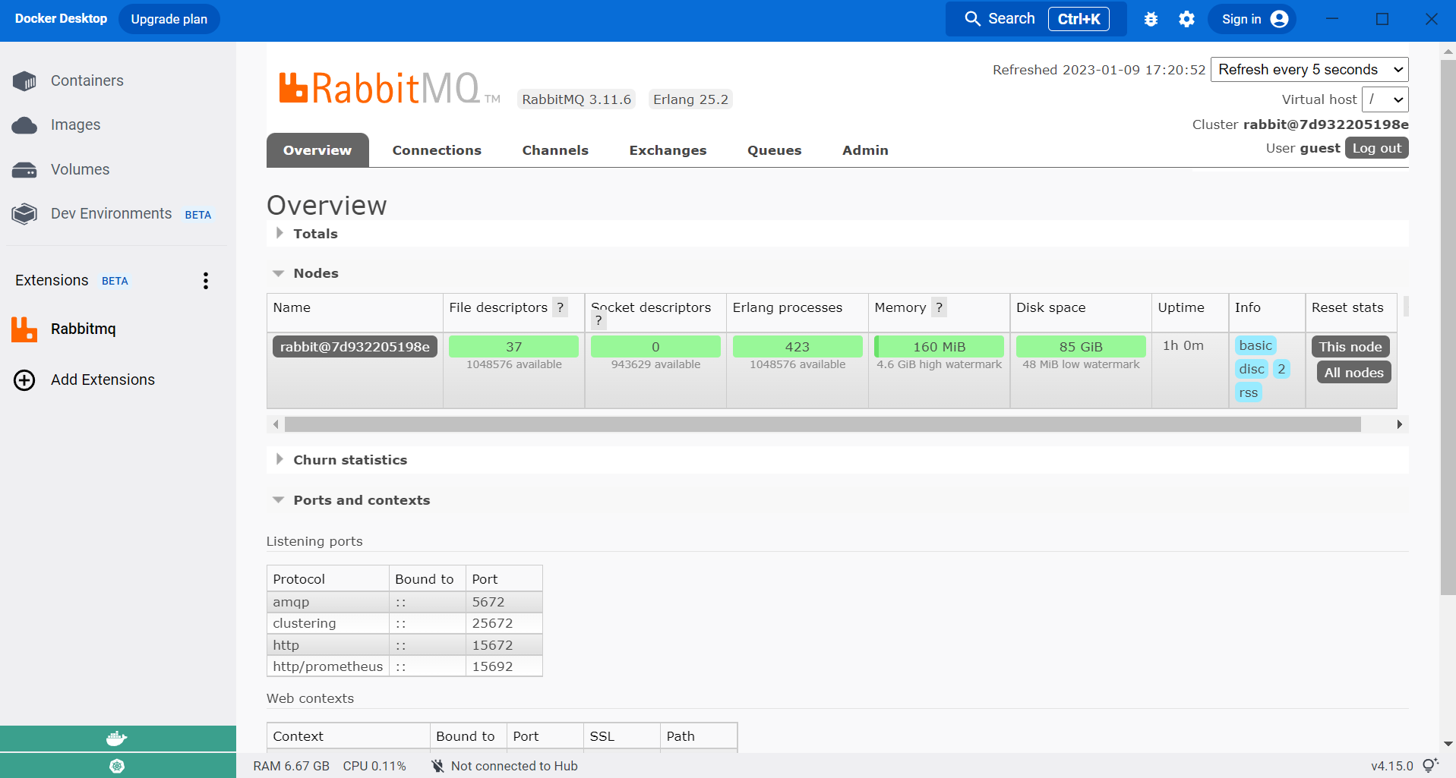
Task: Click the Add Extensions plus icon
Action: click(x=24, y=380)
